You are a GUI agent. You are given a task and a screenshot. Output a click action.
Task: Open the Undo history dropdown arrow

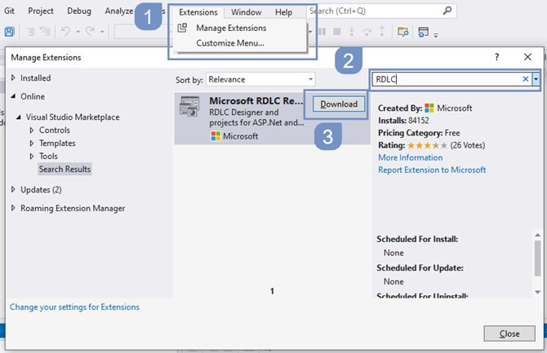click(x=78, y=32)
